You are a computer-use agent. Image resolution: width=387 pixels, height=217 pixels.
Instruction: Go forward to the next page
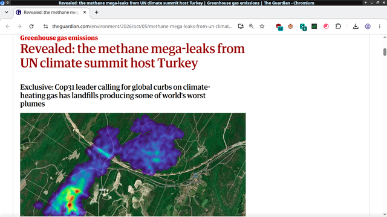point(19,27)
